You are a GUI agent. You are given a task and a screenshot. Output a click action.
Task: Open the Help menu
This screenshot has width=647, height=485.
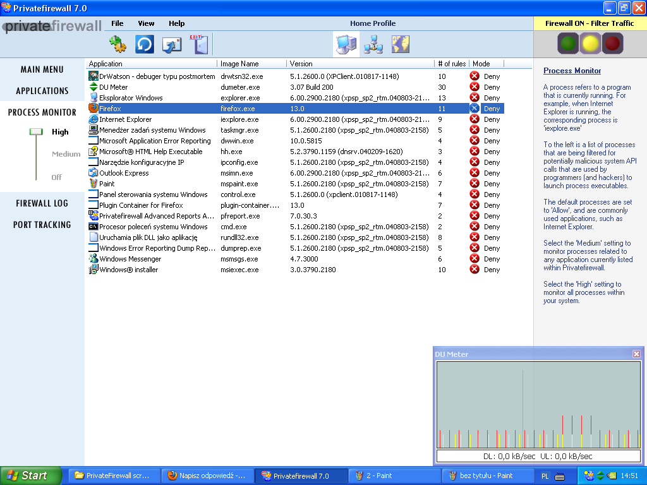point(177,23)
